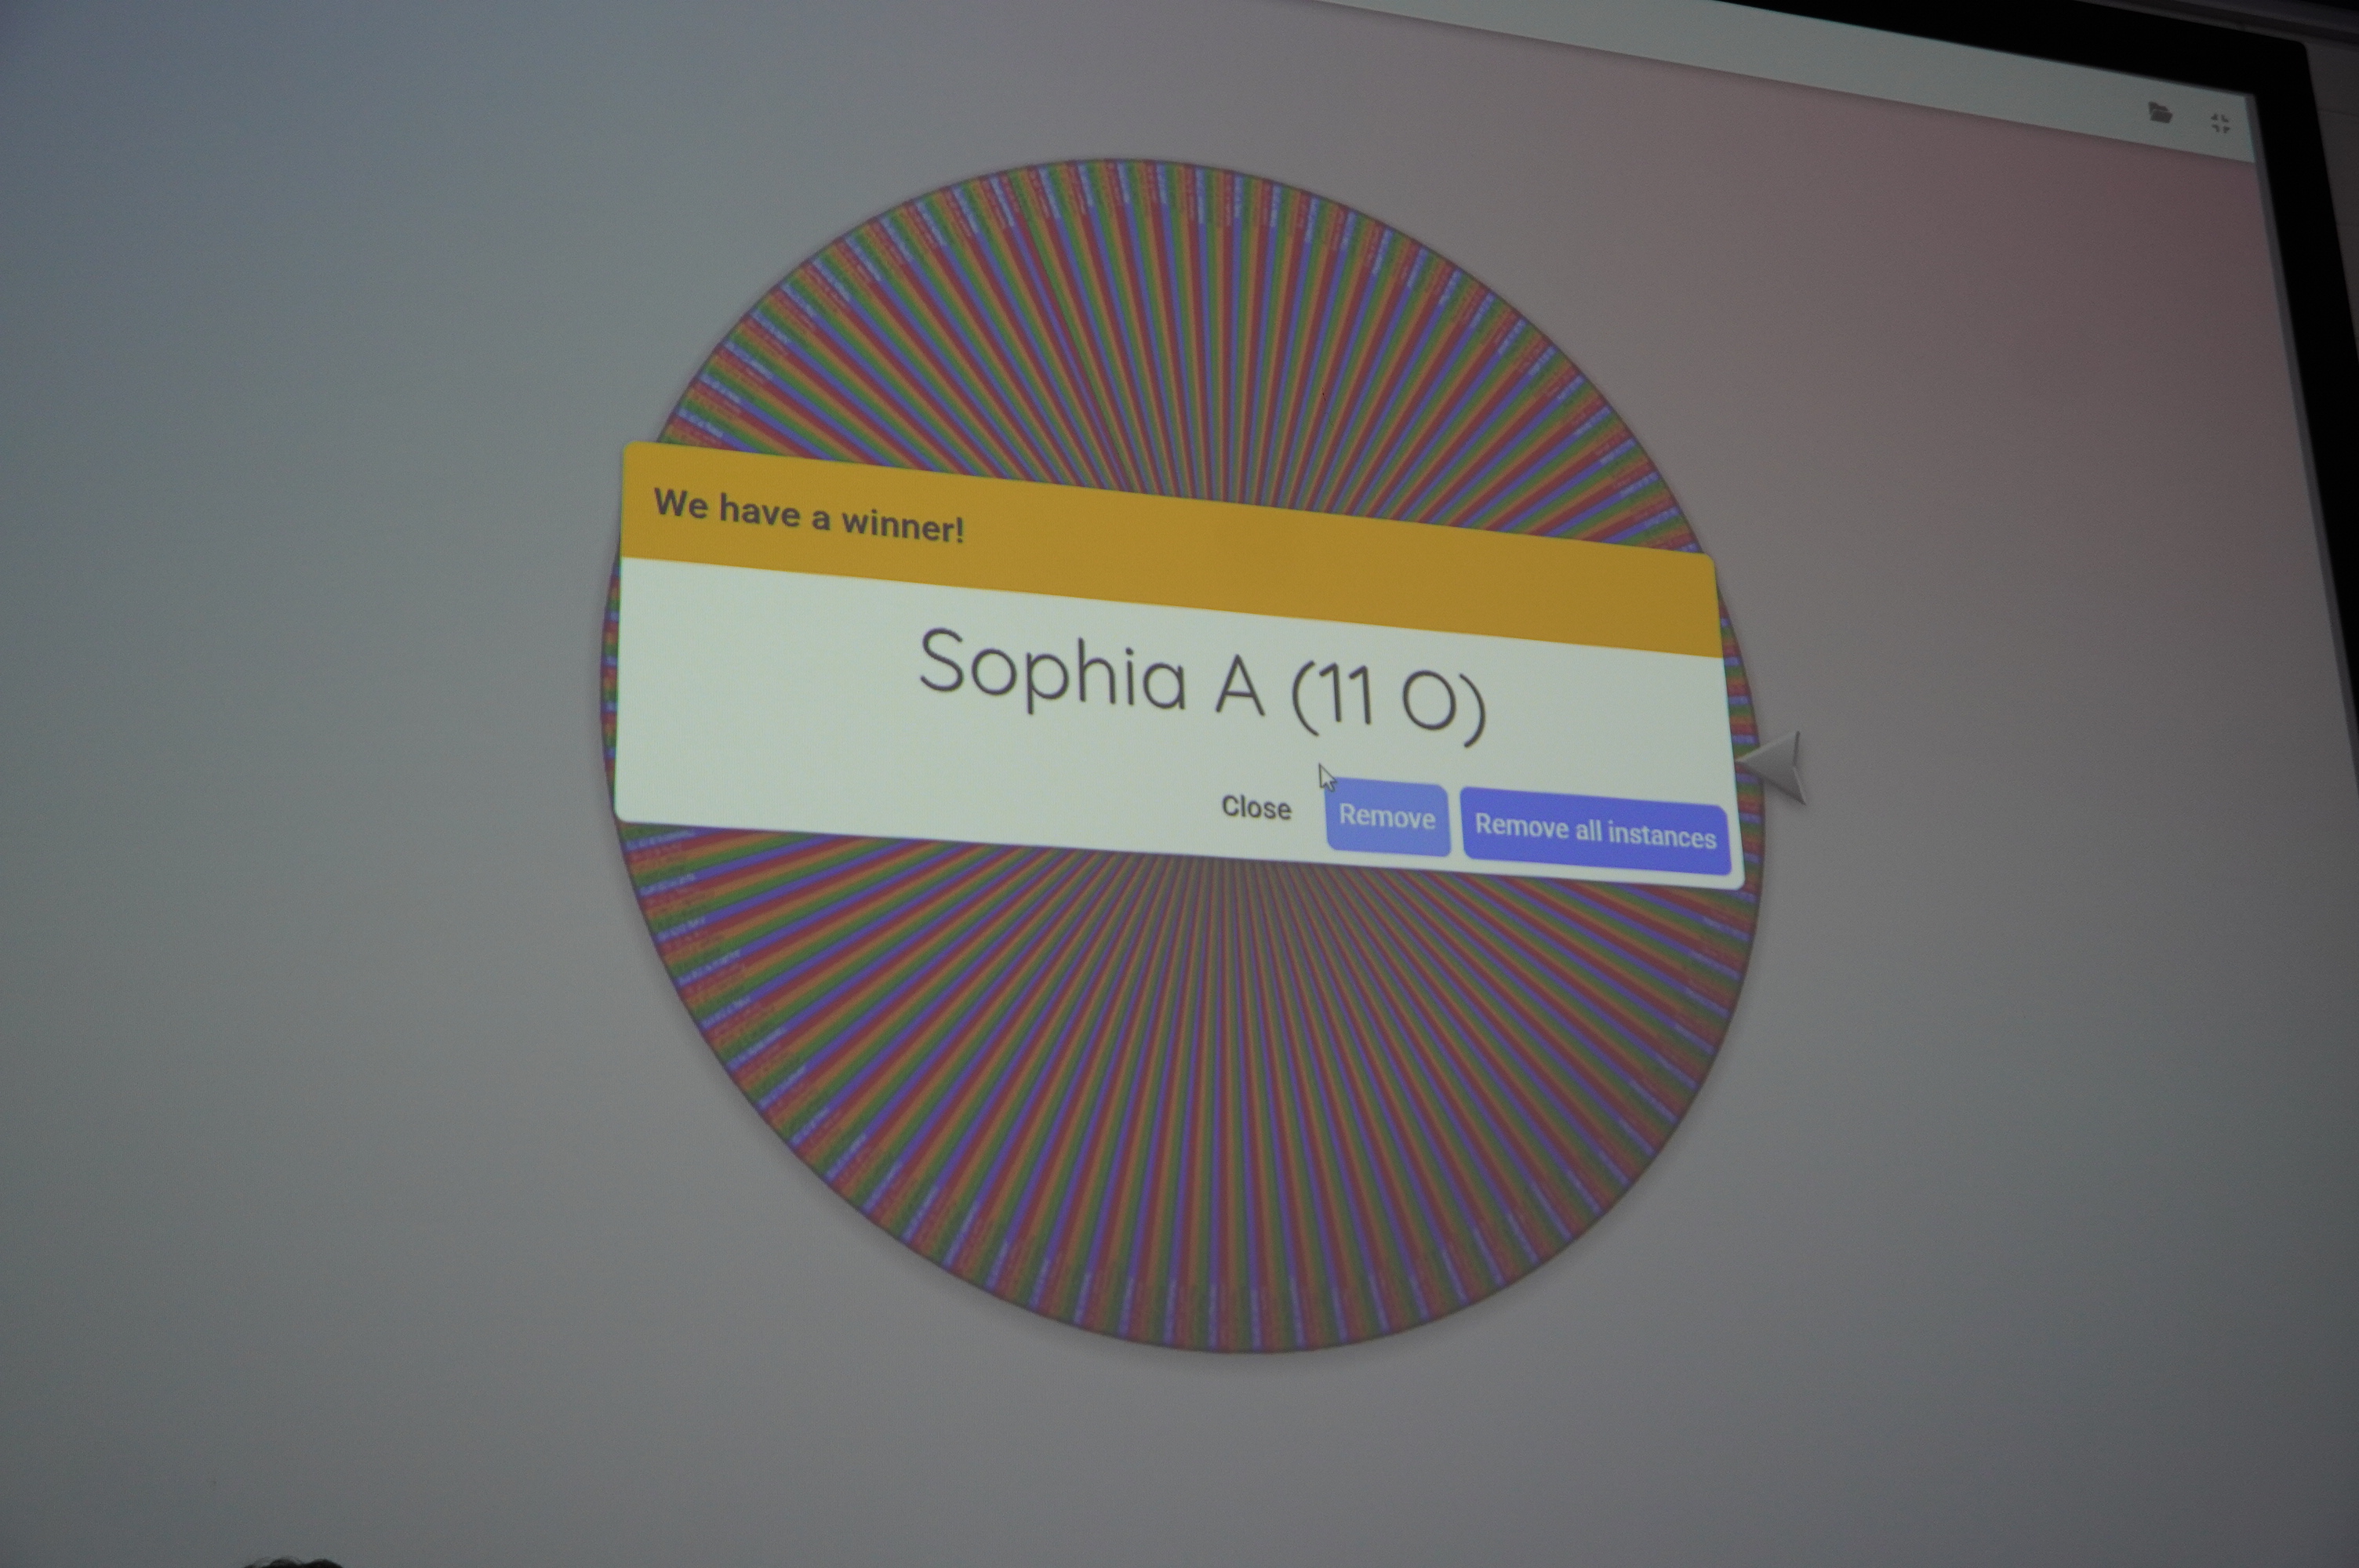The height and width of the screenshot is (1568, 2359).
Task: Exit fullscreen using the collapse arrows icon
Action: click(x=2220, y=123)
